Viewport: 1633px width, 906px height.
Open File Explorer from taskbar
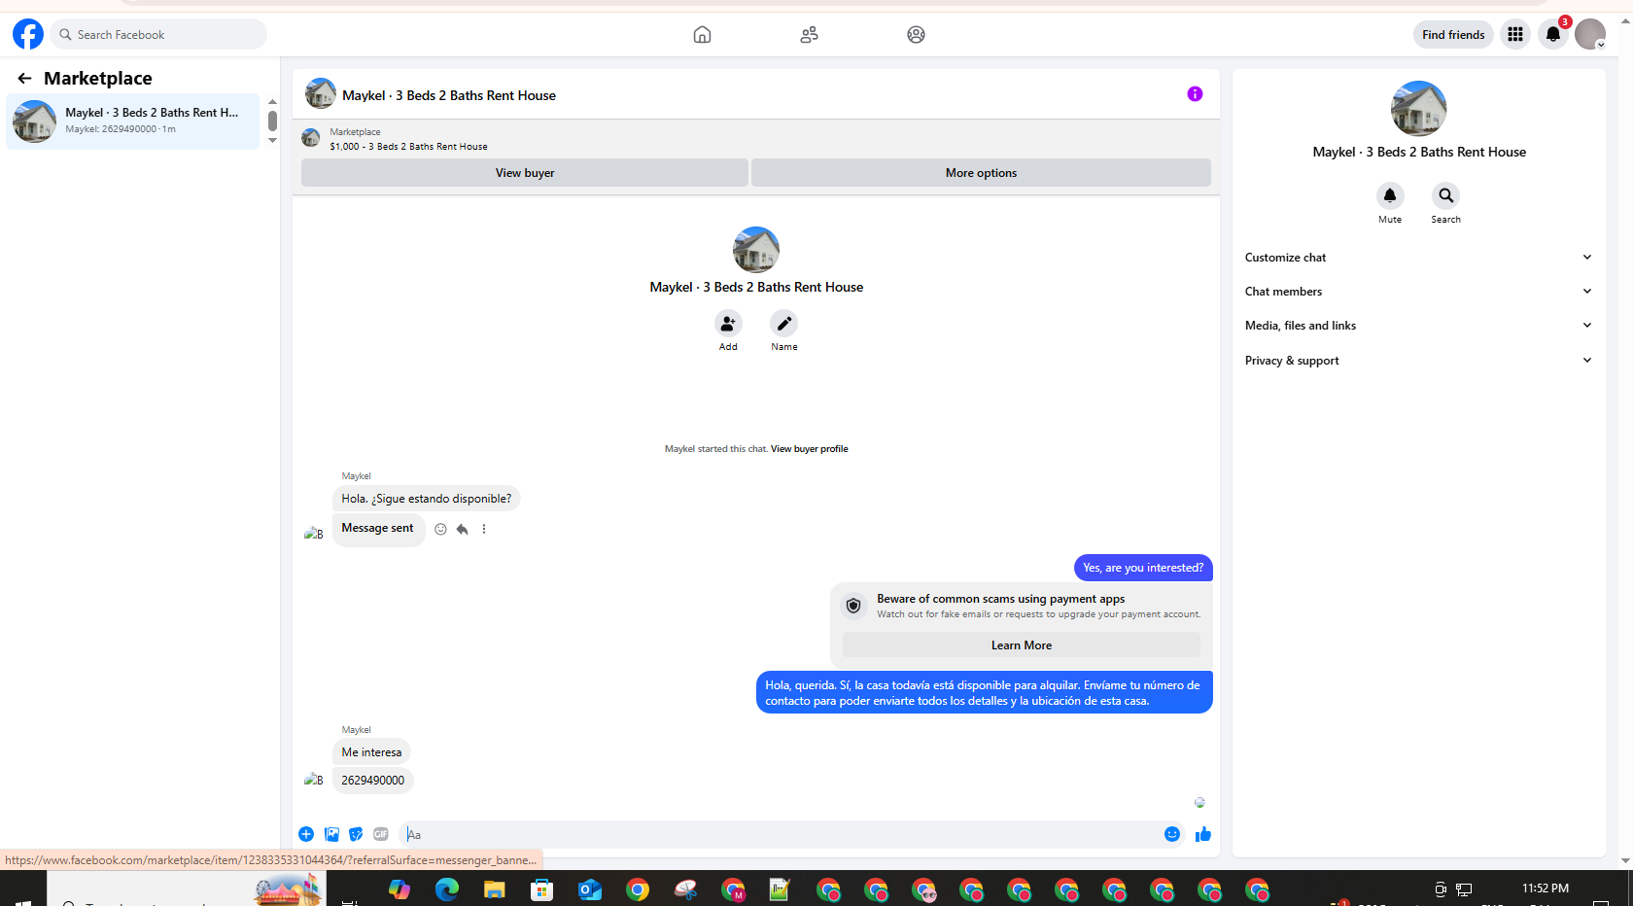point(495,889)
